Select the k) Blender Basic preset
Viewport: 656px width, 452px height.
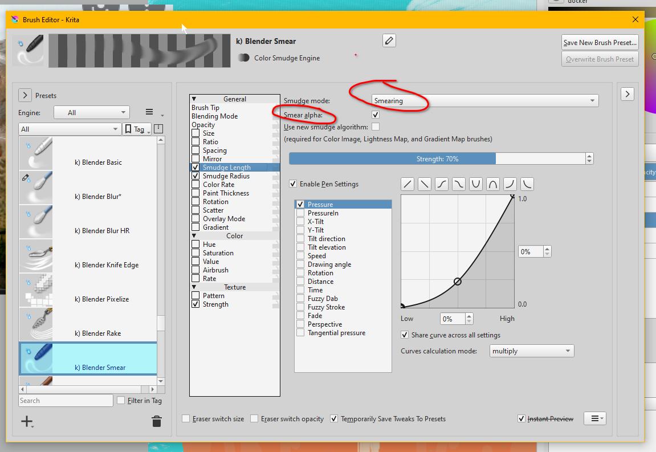(88, 153)
